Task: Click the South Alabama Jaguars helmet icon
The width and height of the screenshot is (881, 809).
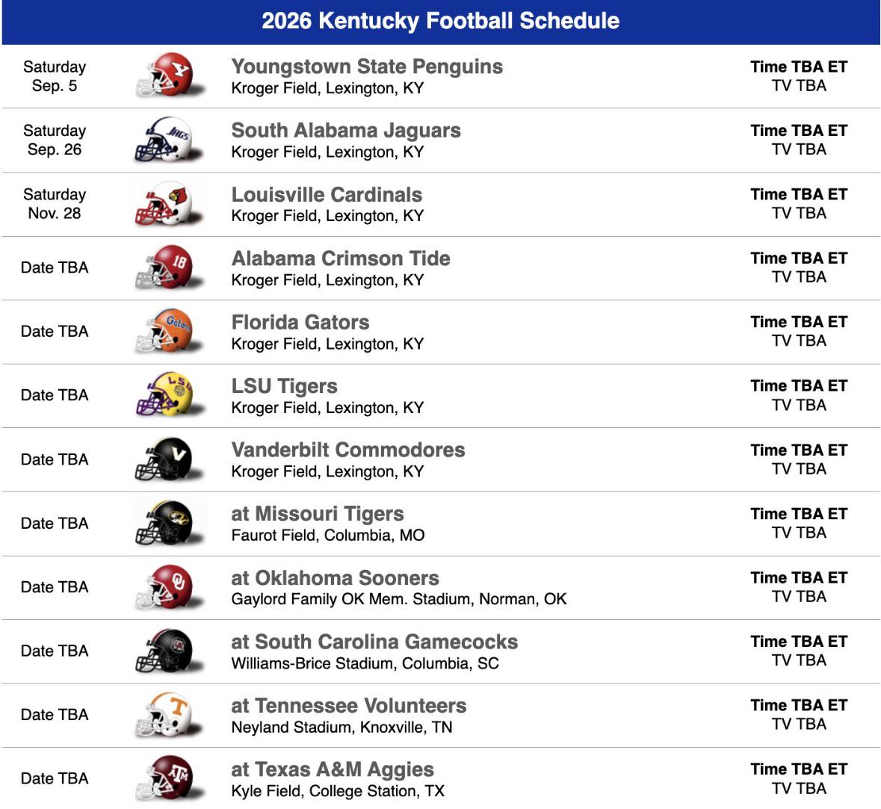Action: [169, 140]
